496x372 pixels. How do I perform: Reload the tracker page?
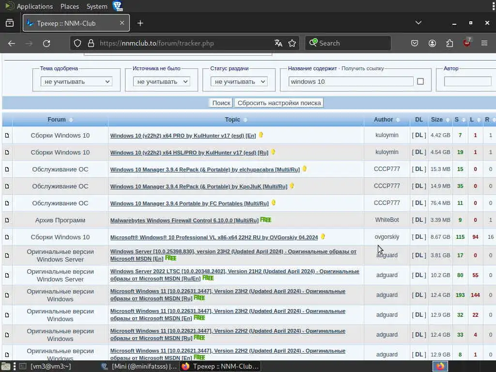click(46, 43)
